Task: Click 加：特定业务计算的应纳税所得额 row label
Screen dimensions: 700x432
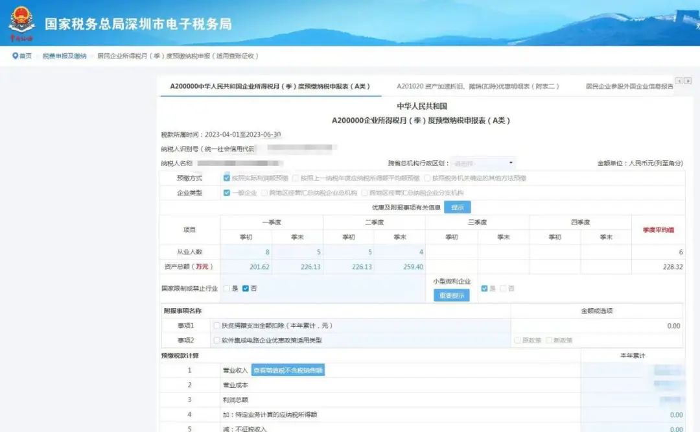Action: [270, 414]
